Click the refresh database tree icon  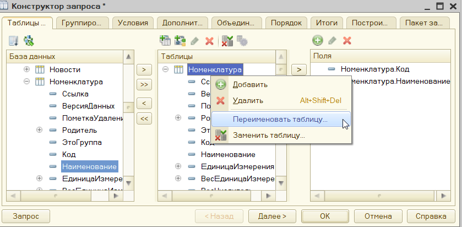tap(29, 41)
